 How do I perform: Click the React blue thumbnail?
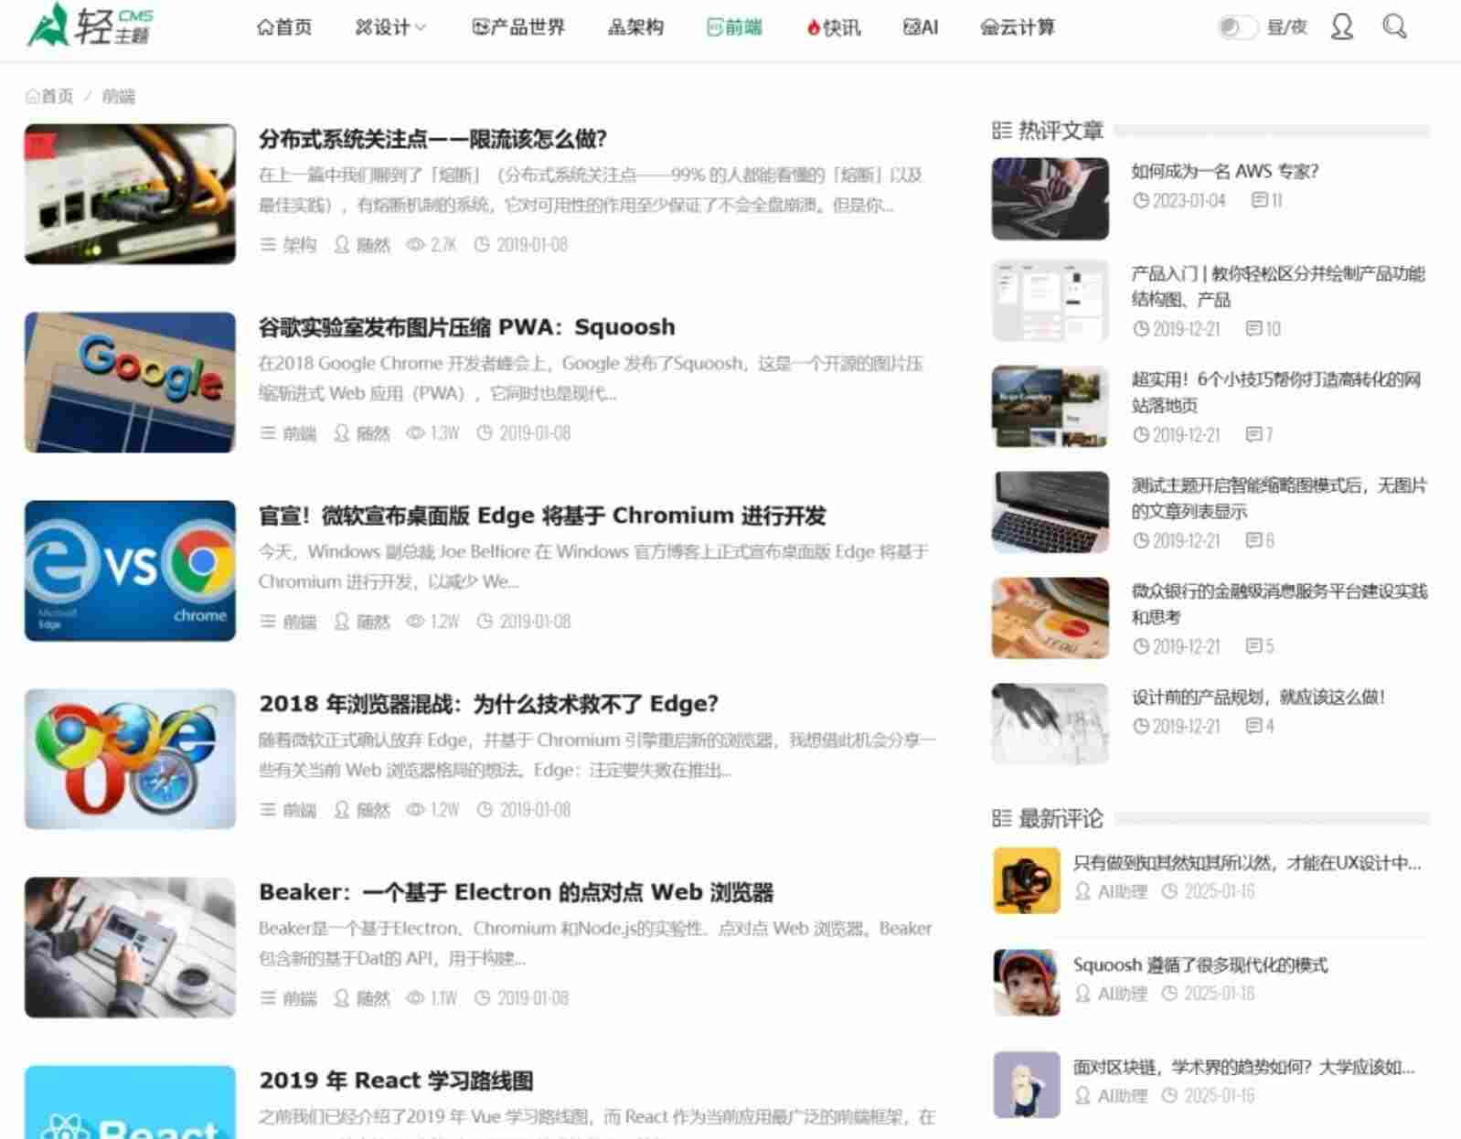pos(130,1102)
